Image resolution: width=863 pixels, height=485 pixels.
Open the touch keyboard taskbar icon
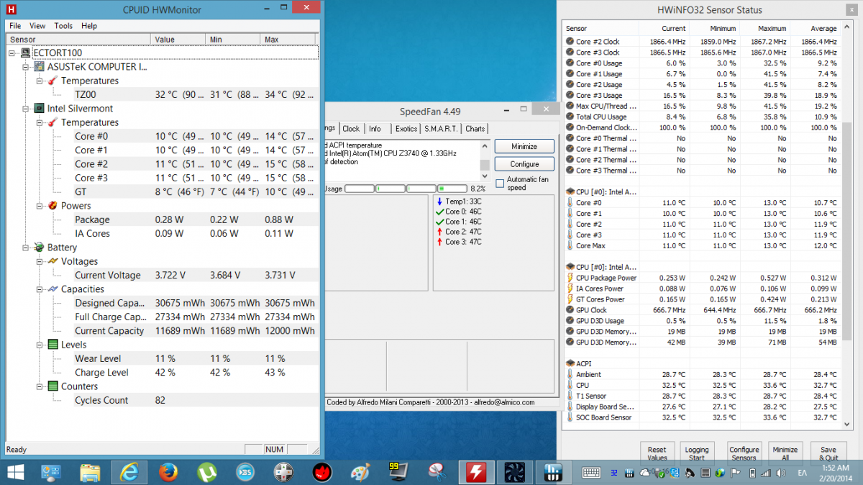click(x=592, y=473)
